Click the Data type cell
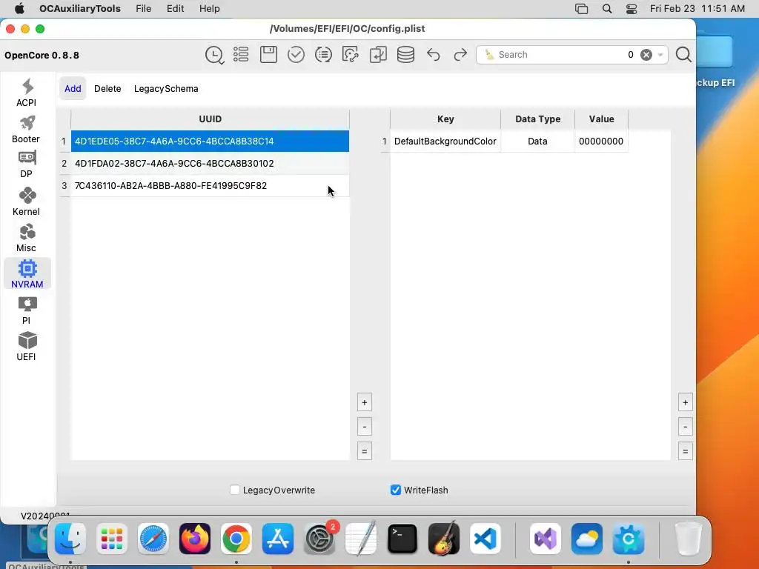The height and width of the screenshot is (569, 759). click(538, 142)
